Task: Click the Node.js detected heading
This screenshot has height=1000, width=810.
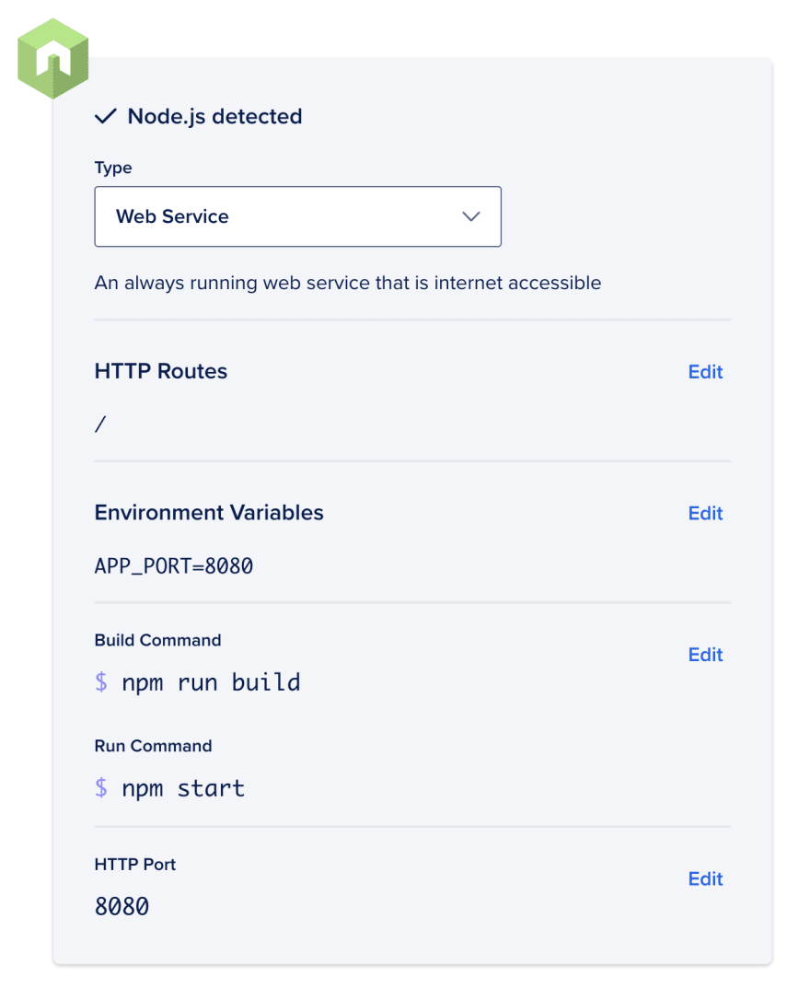Action: coord(214,117)
